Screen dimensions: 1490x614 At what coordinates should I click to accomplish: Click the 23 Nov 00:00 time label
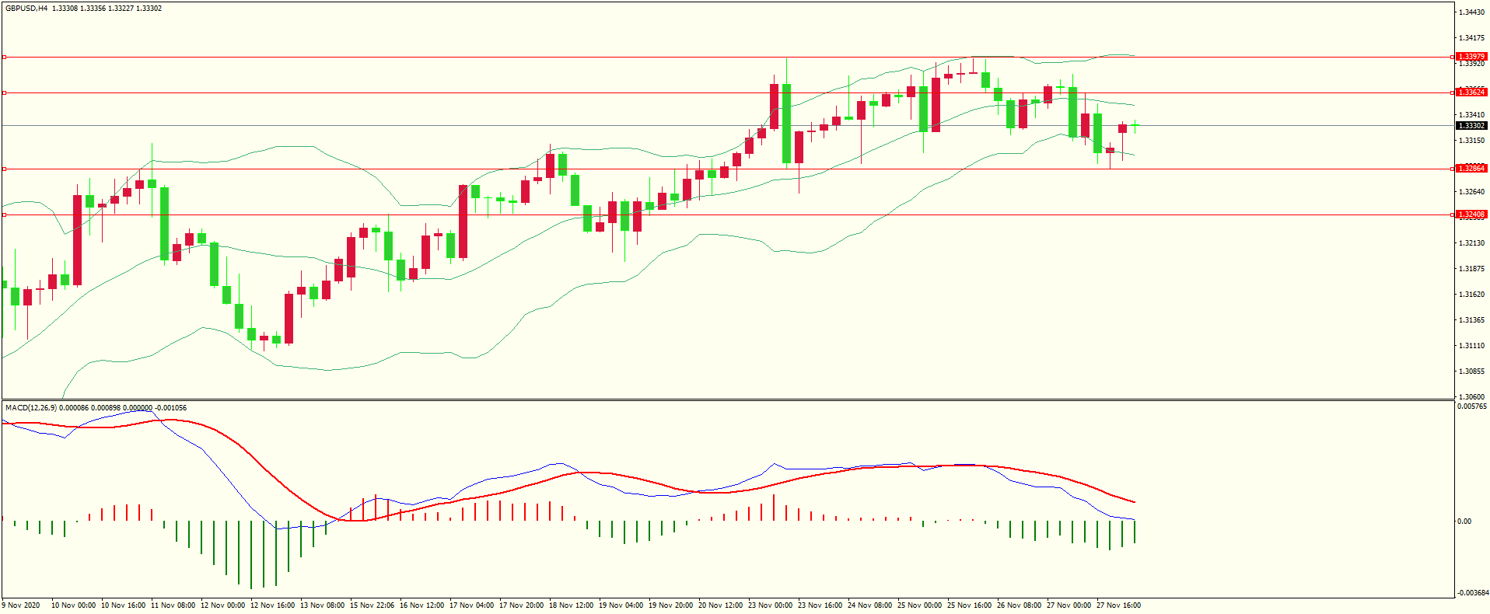pyautogui.click(x=771, y=605)
